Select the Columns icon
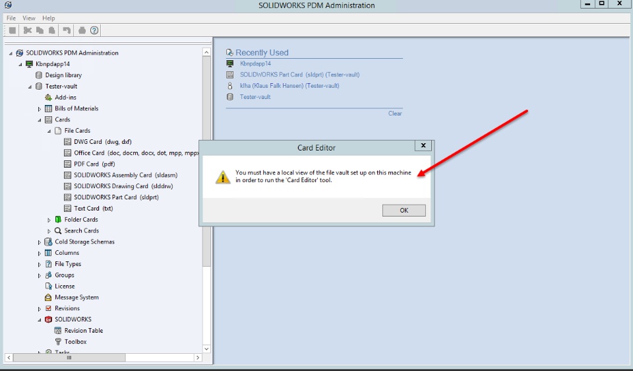The image size is (633, 371). pos(48,253)
